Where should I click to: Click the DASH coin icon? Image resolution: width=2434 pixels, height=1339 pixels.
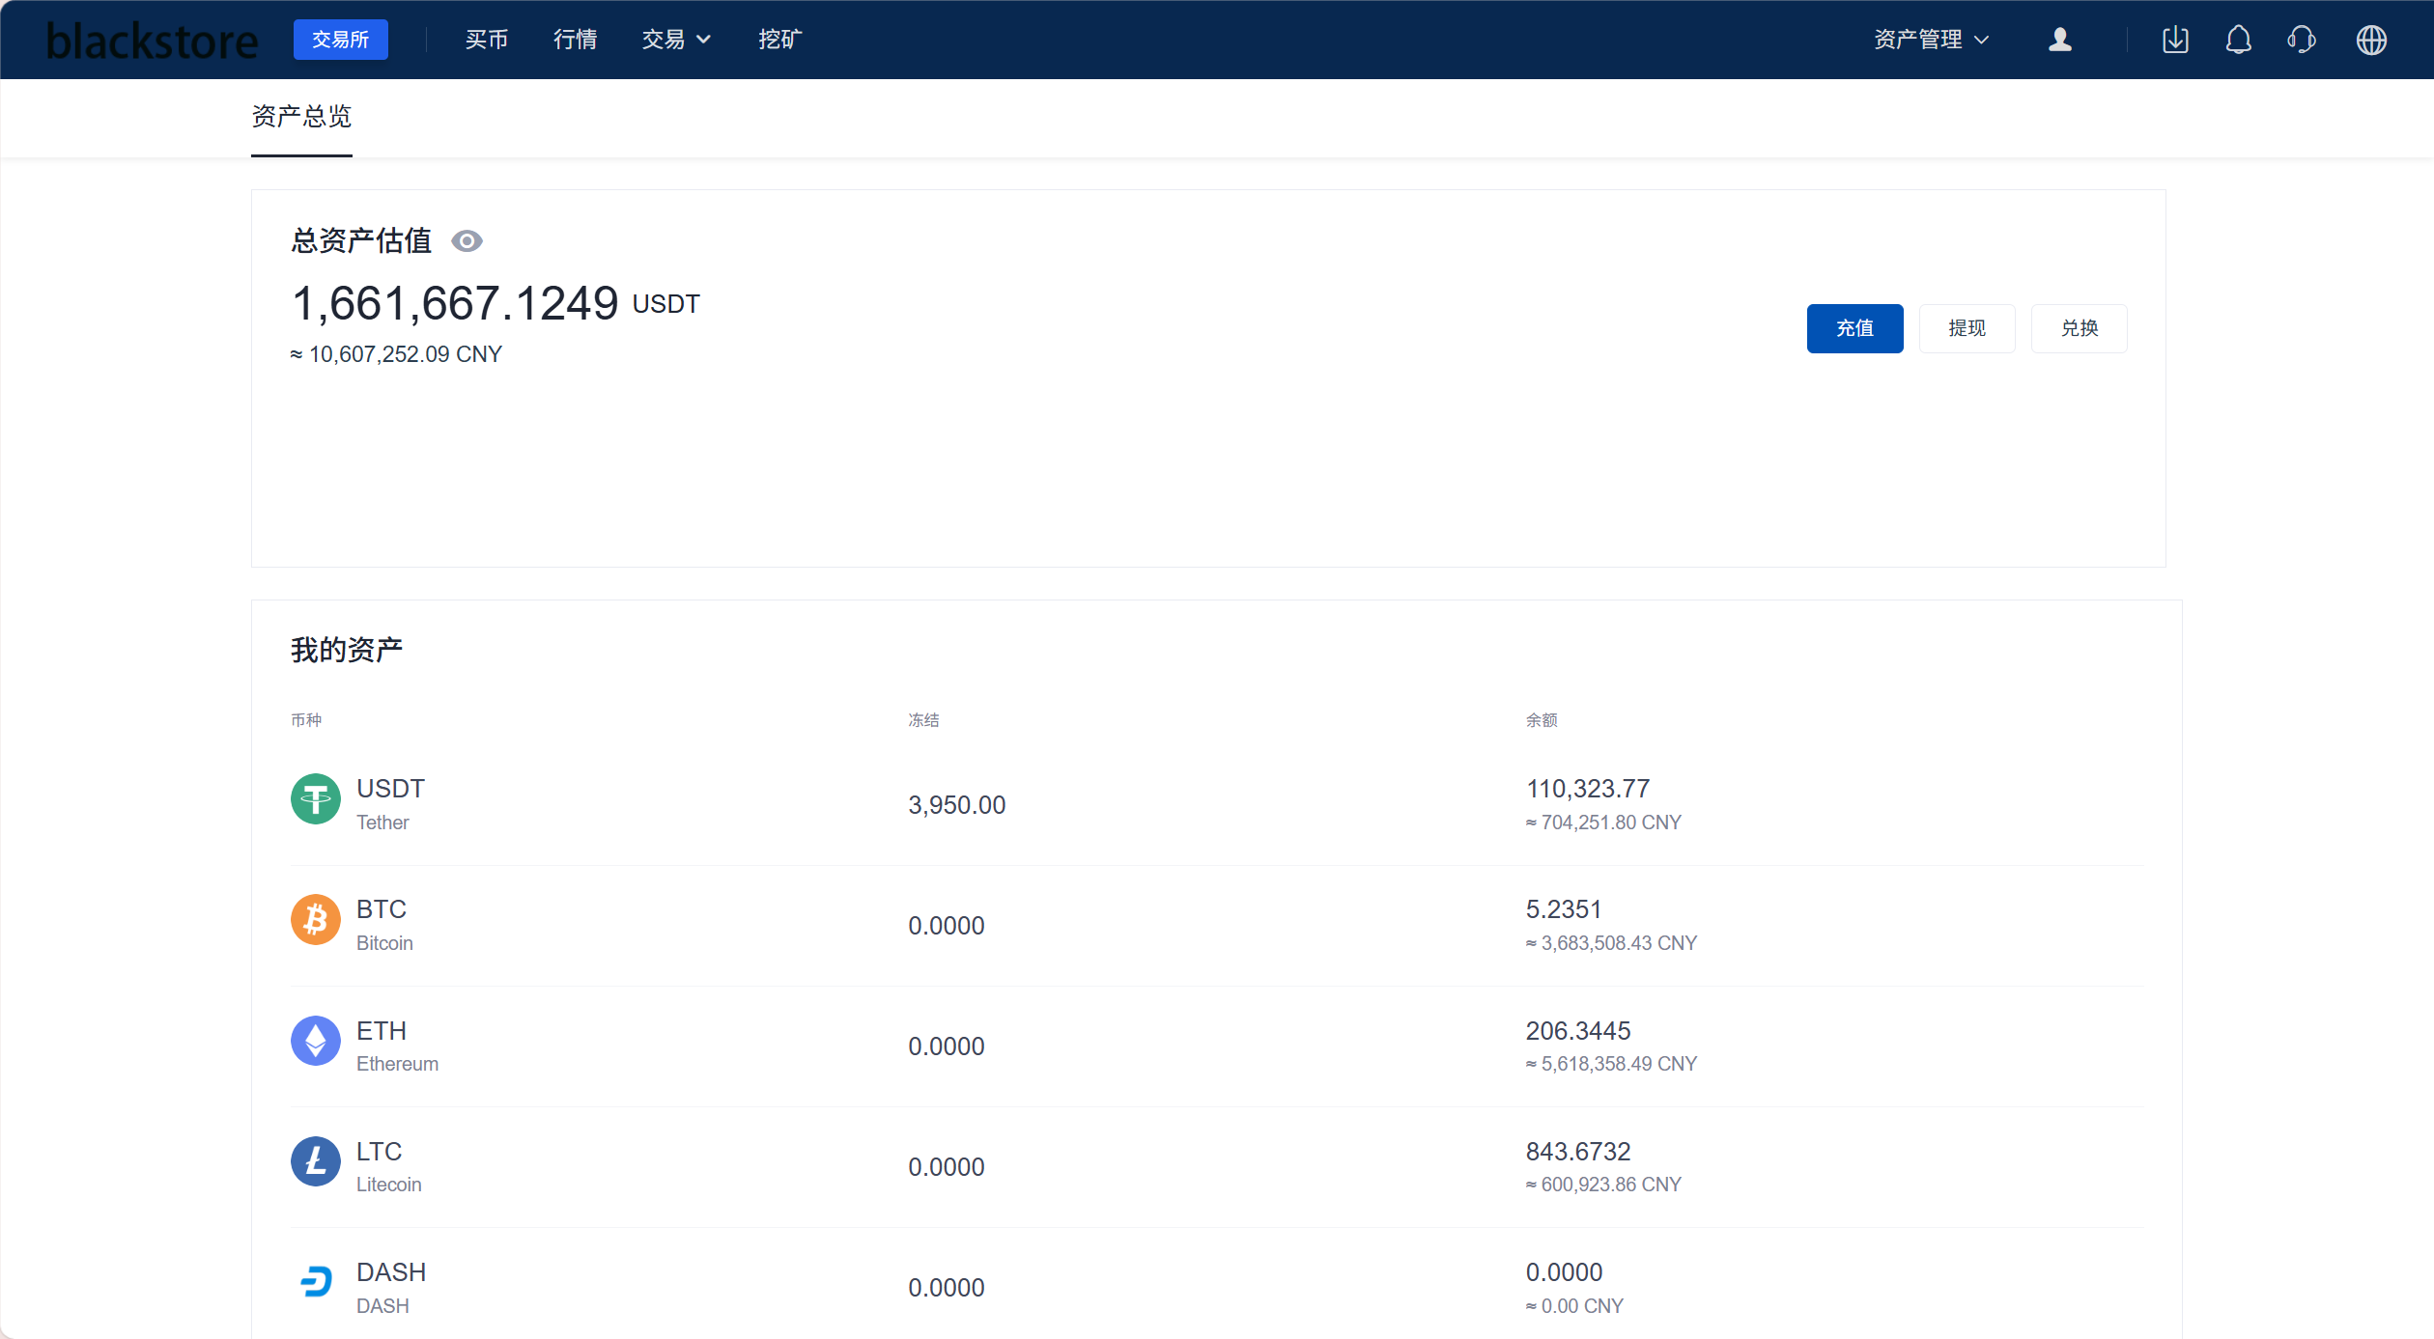(315, 1282)
